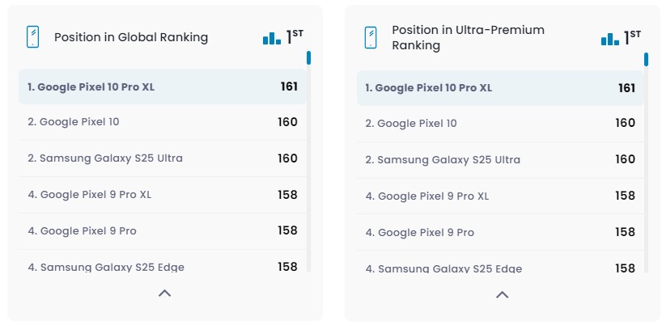Click the Ultra-Premium Ranking list scrollbar
This screenshot has height=325, width=662.
click(x=646, y=59)
